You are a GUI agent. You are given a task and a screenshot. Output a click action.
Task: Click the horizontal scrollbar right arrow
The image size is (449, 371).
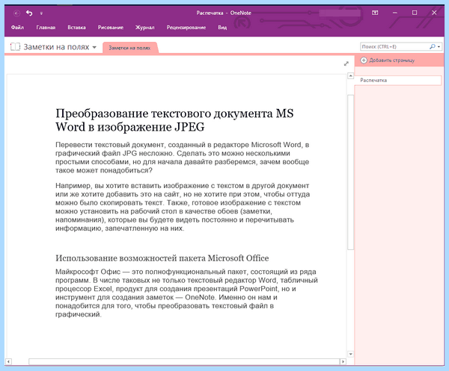coord(343,361)
